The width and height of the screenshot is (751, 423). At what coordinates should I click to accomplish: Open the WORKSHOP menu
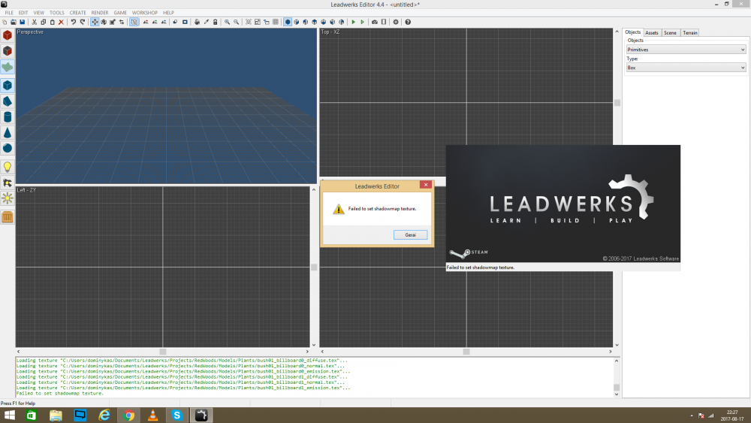click(144, 13)
